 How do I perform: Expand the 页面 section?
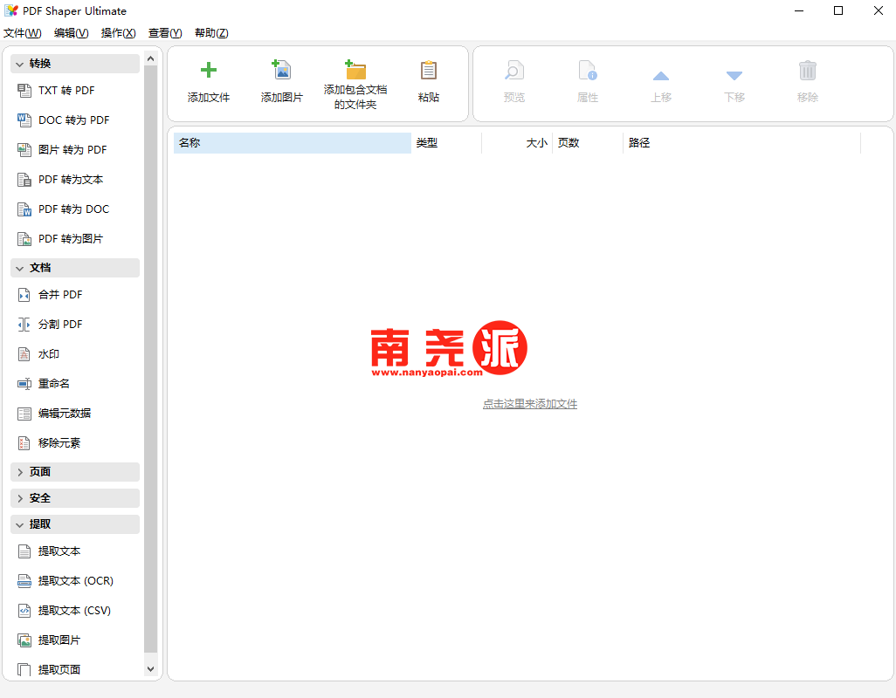tap(75, 471)
